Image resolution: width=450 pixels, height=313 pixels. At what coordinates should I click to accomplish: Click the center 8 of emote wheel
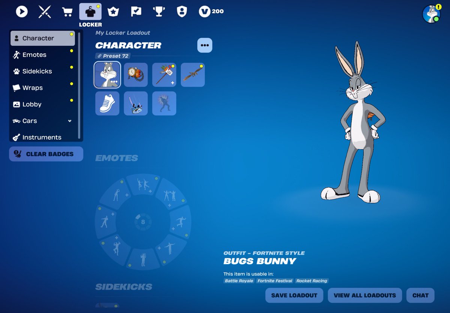(x=143, y=222)
